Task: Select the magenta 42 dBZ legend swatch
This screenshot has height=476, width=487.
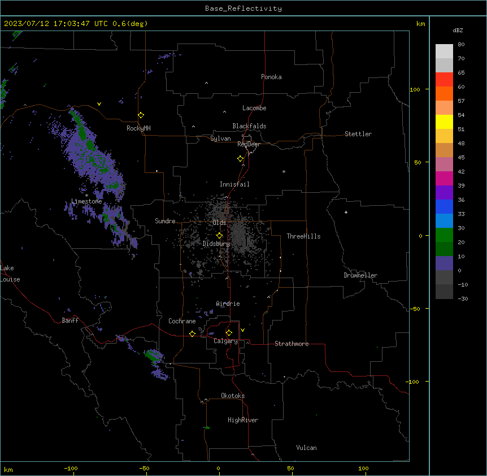Action: click(x=444, y=178)
